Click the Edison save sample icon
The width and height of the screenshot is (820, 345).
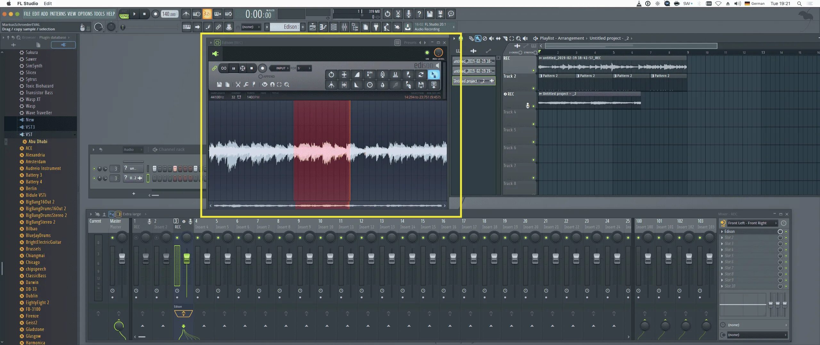click(219, 85)
